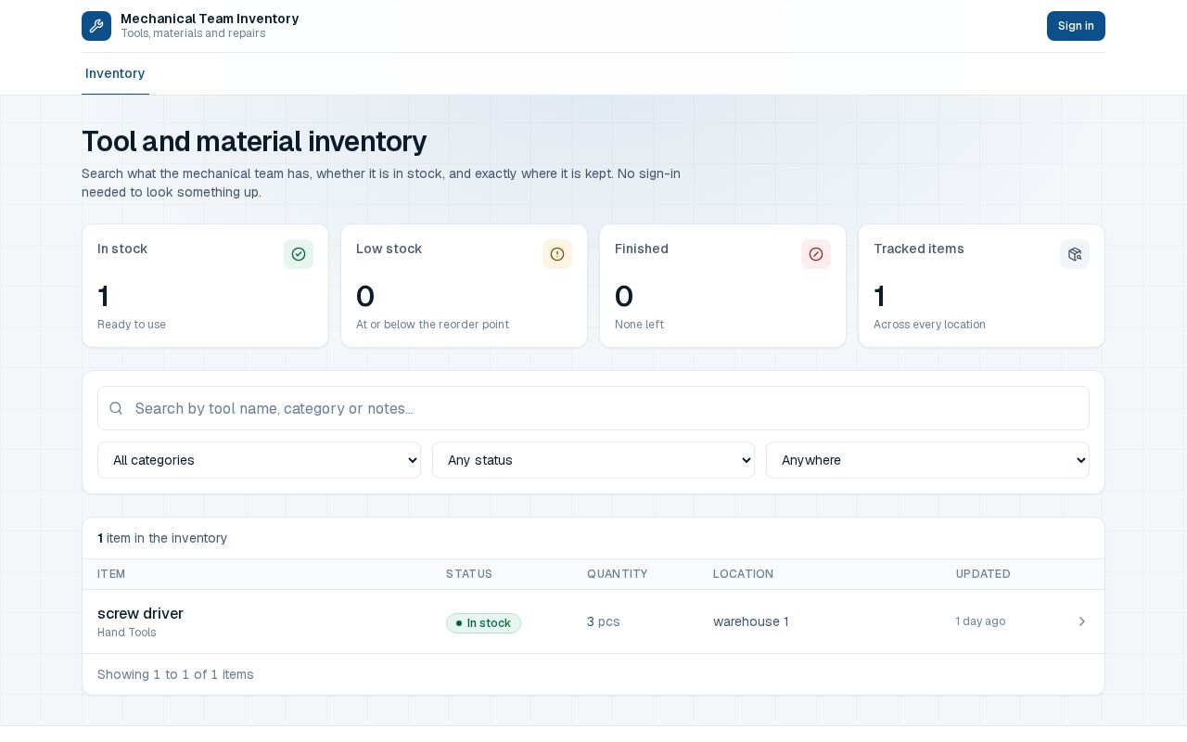
Task: Click the orange warning icon on Low stock card
Action: [x=557, y=254]
